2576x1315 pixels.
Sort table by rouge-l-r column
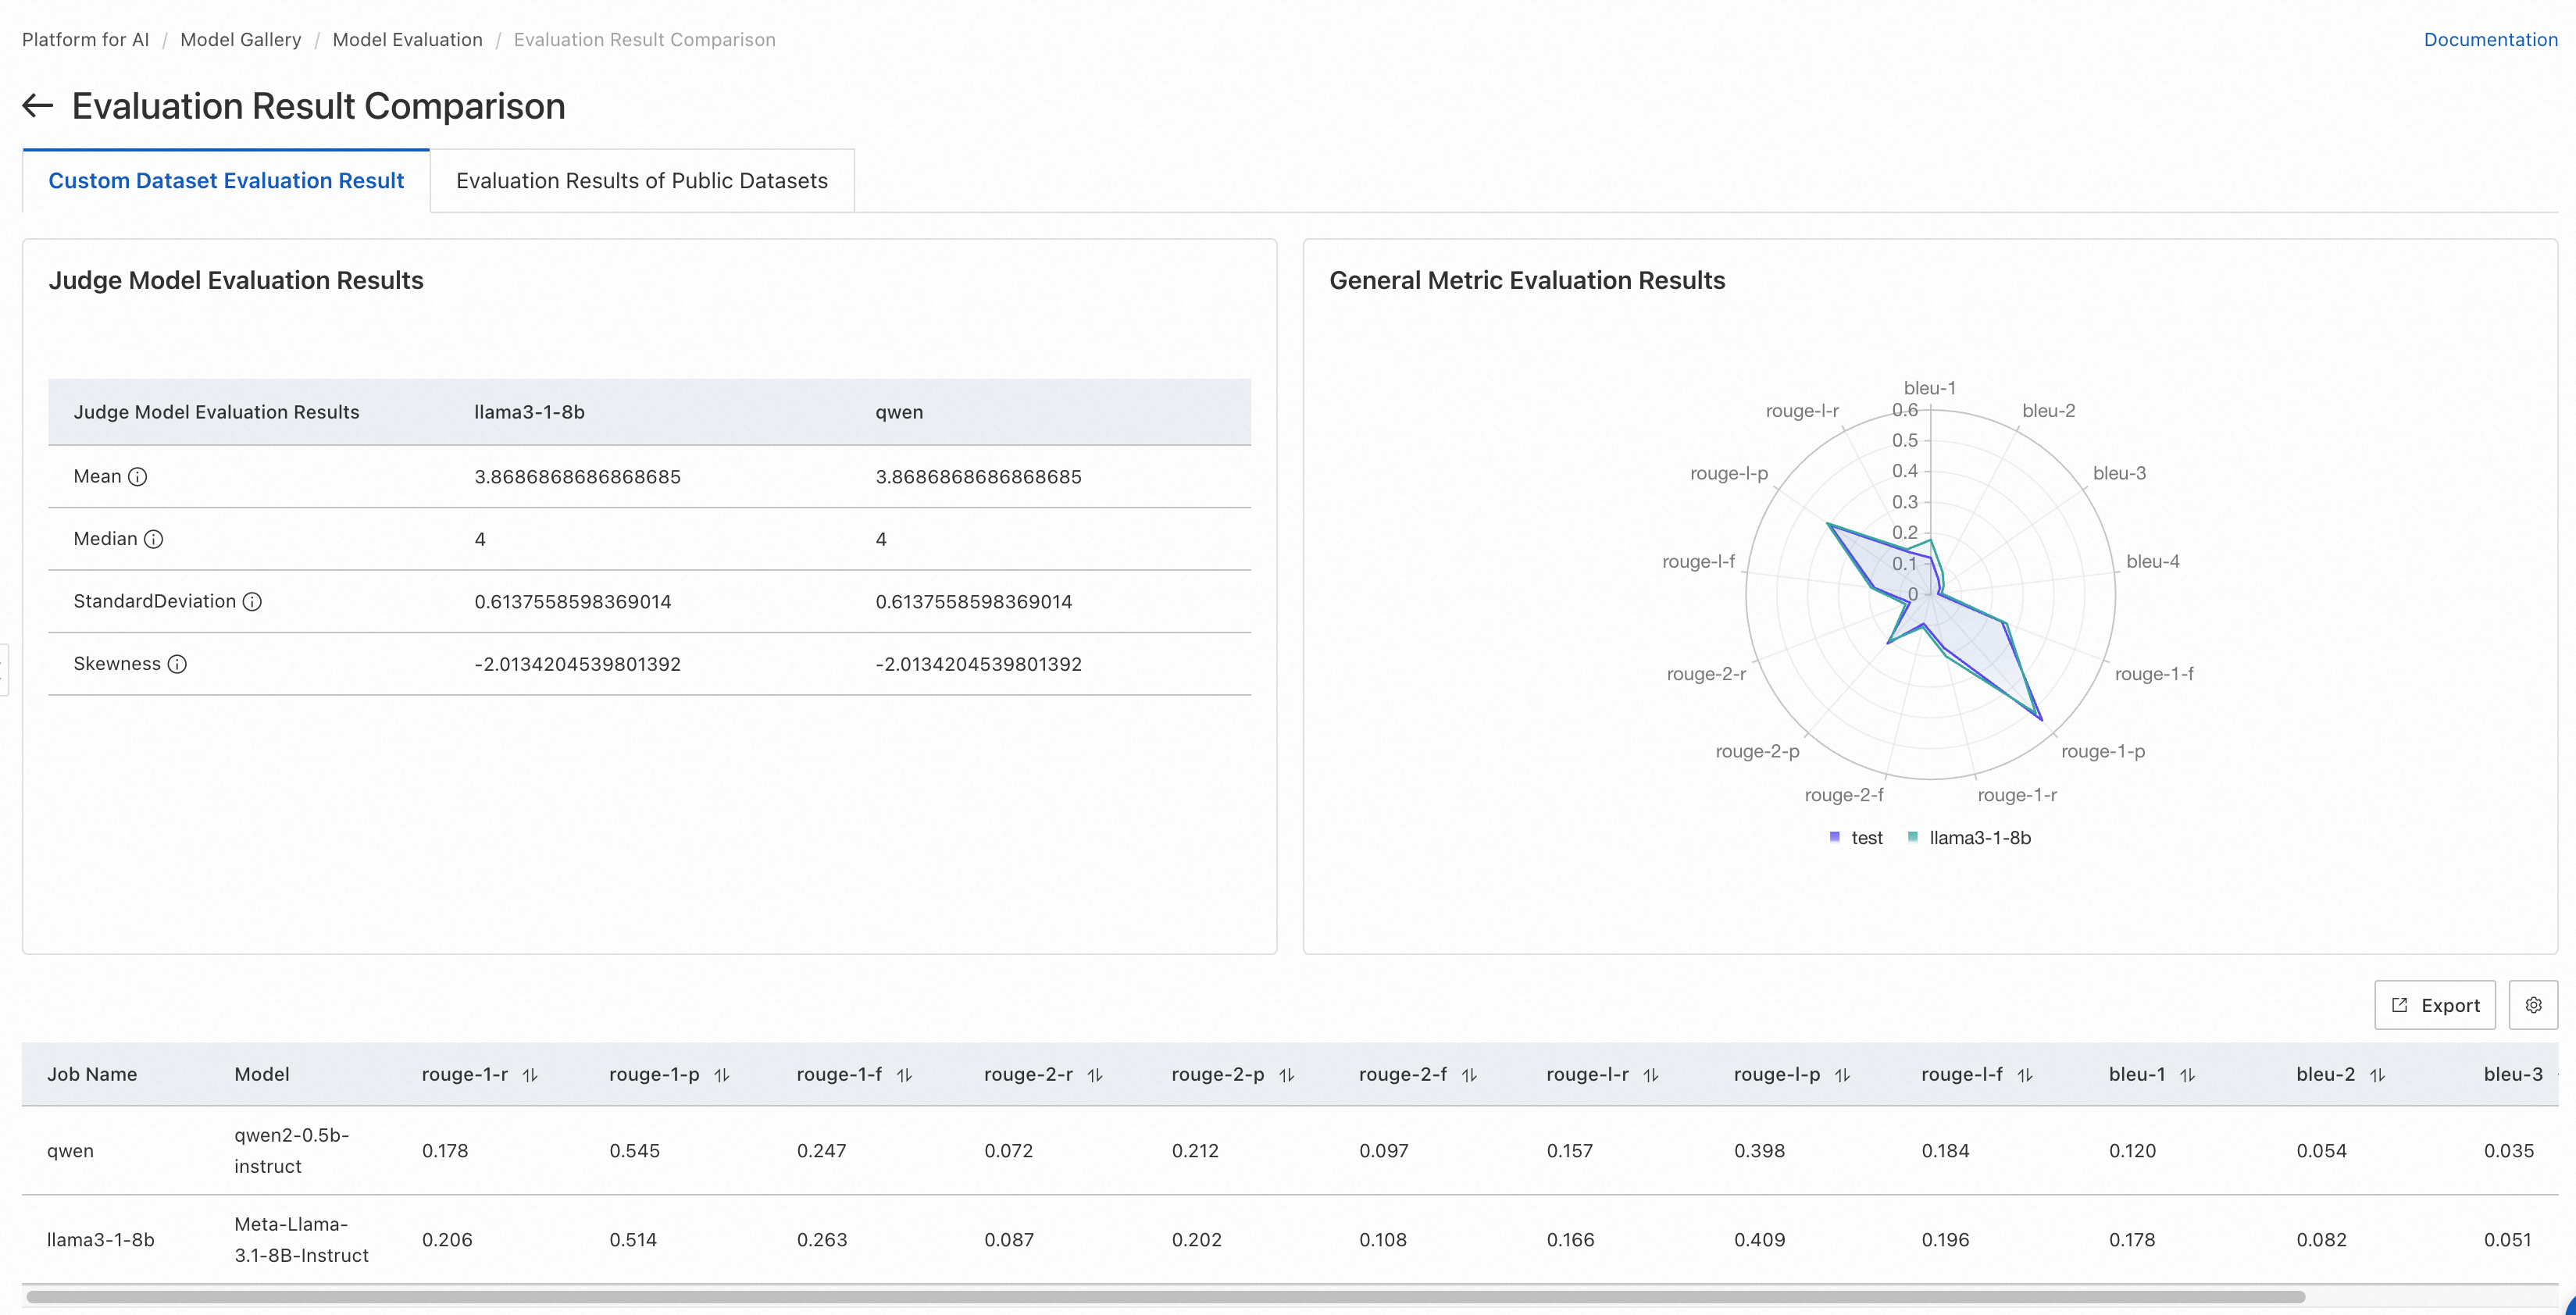pyautogui.click(x=1651, y=1075)
